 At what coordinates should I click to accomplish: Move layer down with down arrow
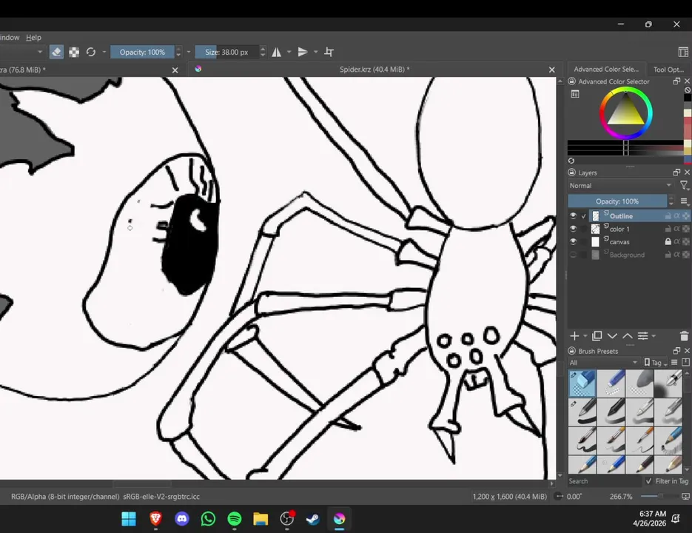pyautogui.click(x=612, y=336)
